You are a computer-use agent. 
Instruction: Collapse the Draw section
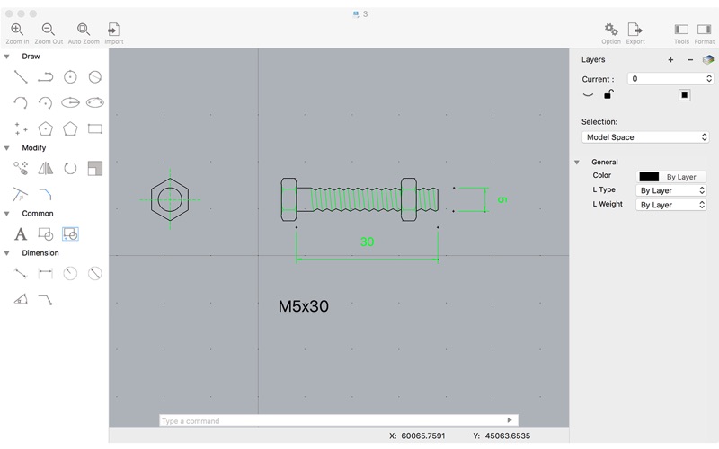tap(7, 57)
